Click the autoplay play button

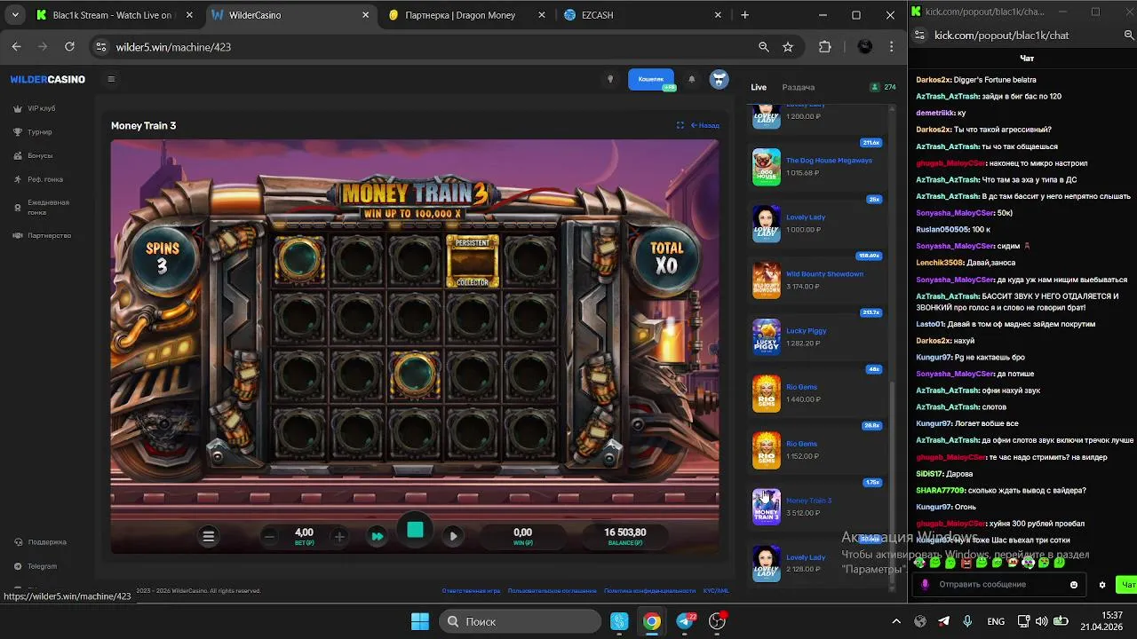coord(453,536)
